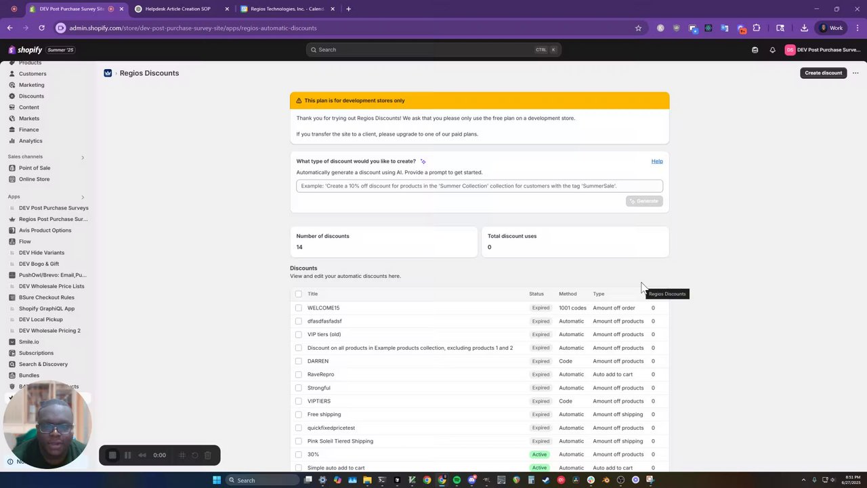This screenshot has width=867, height=488.
Task: Check the 30% discount checkbox
Action: (x=299, y=454)
